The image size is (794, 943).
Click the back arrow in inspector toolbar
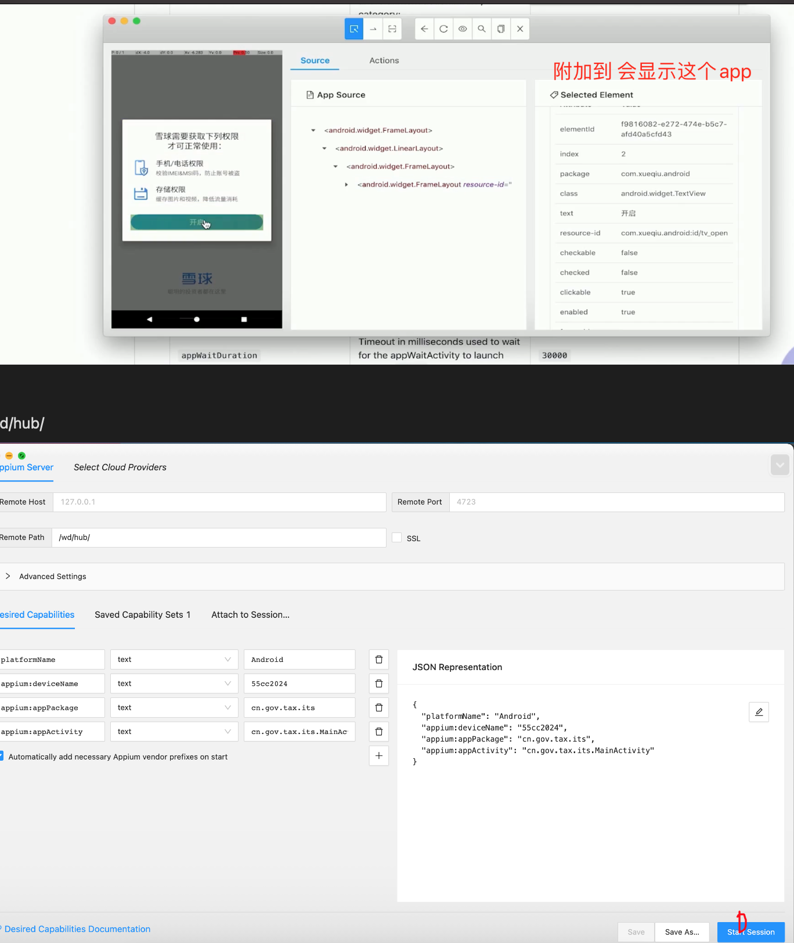(425, 29)
